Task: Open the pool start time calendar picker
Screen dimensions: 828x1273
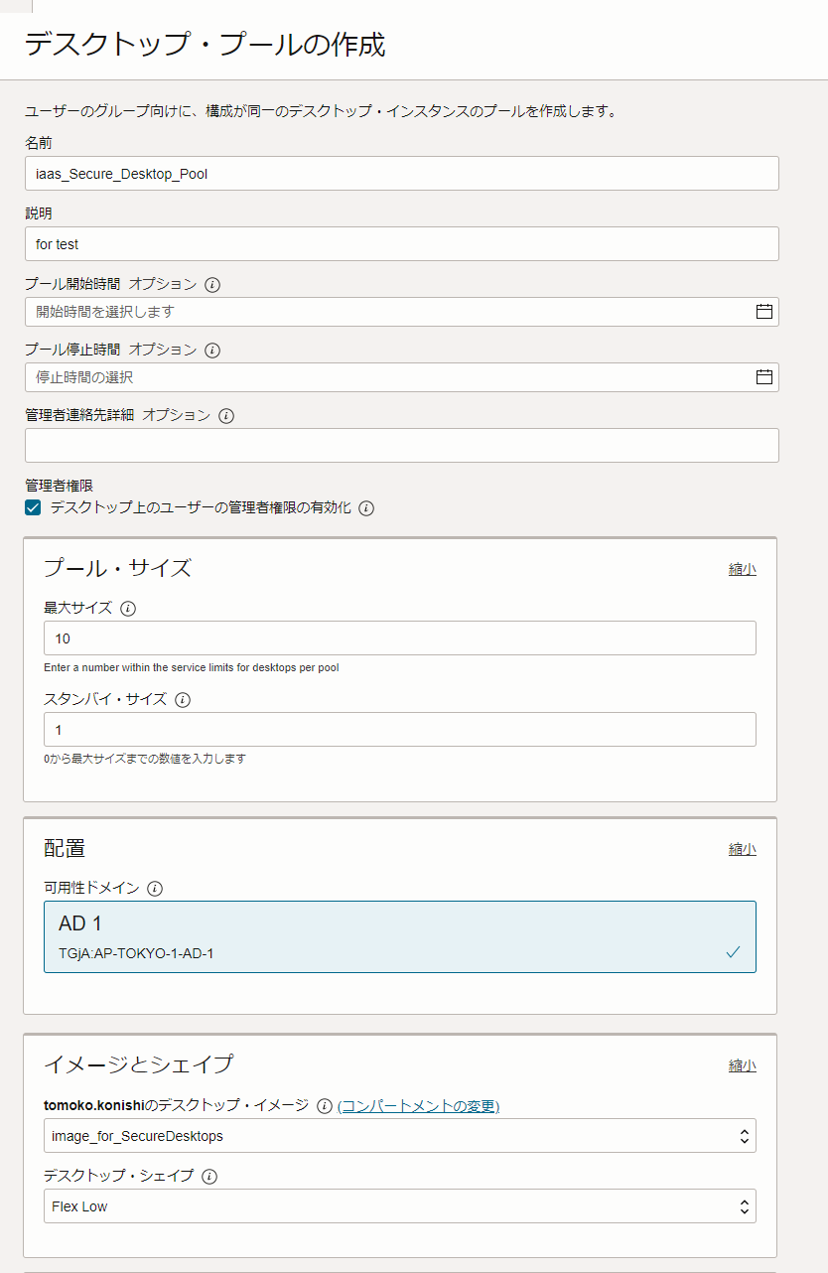Action: pos(763,311)
